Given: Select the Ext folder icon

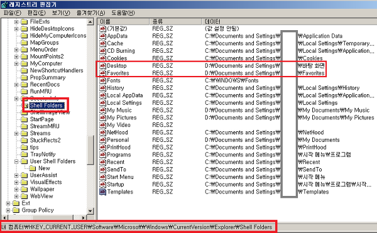Looking at the screenshot, I should 16,203.
